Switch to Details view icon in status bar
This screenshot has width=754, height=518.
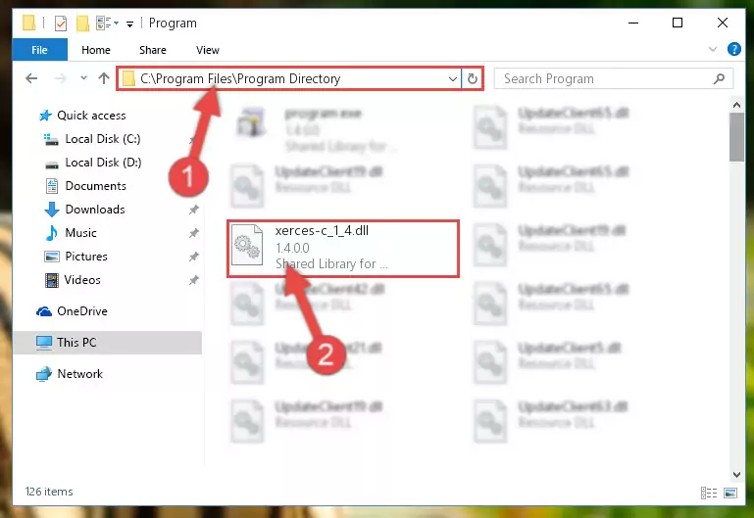709,493
